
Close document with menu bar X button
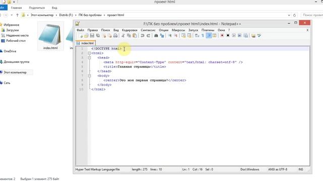307,30
